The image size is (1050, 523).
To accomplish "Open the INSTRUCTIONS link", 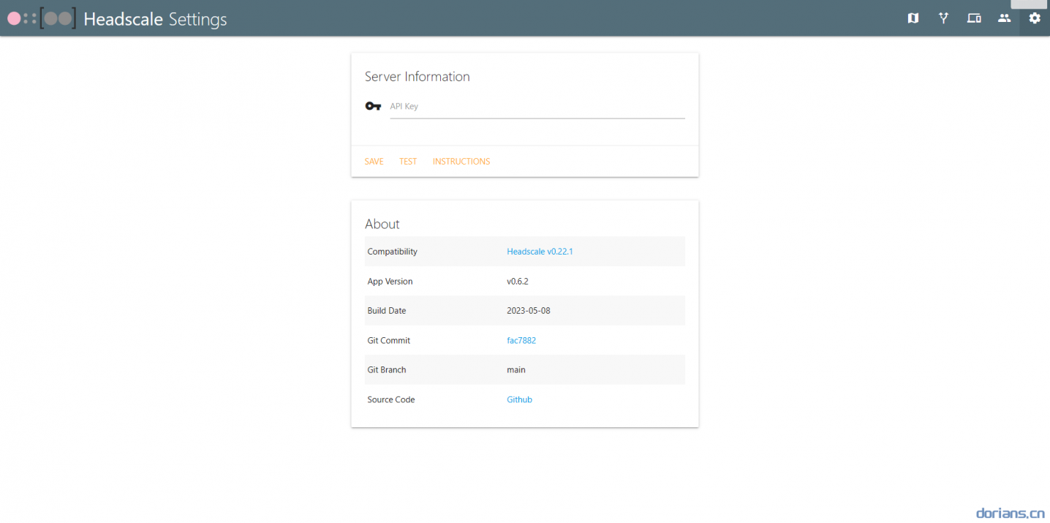I will pos(461,162).
